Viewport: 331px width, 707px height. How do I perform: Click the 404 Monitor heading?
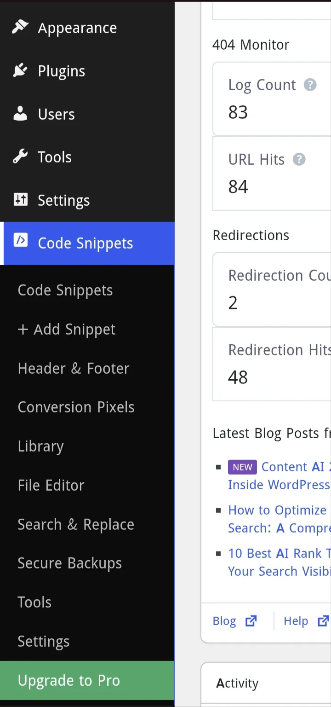tap(251, 45)
